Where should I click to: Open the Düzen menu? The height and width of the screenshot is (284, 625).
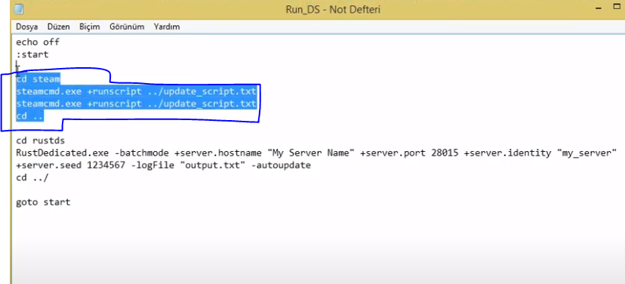(x=59, y=26)
